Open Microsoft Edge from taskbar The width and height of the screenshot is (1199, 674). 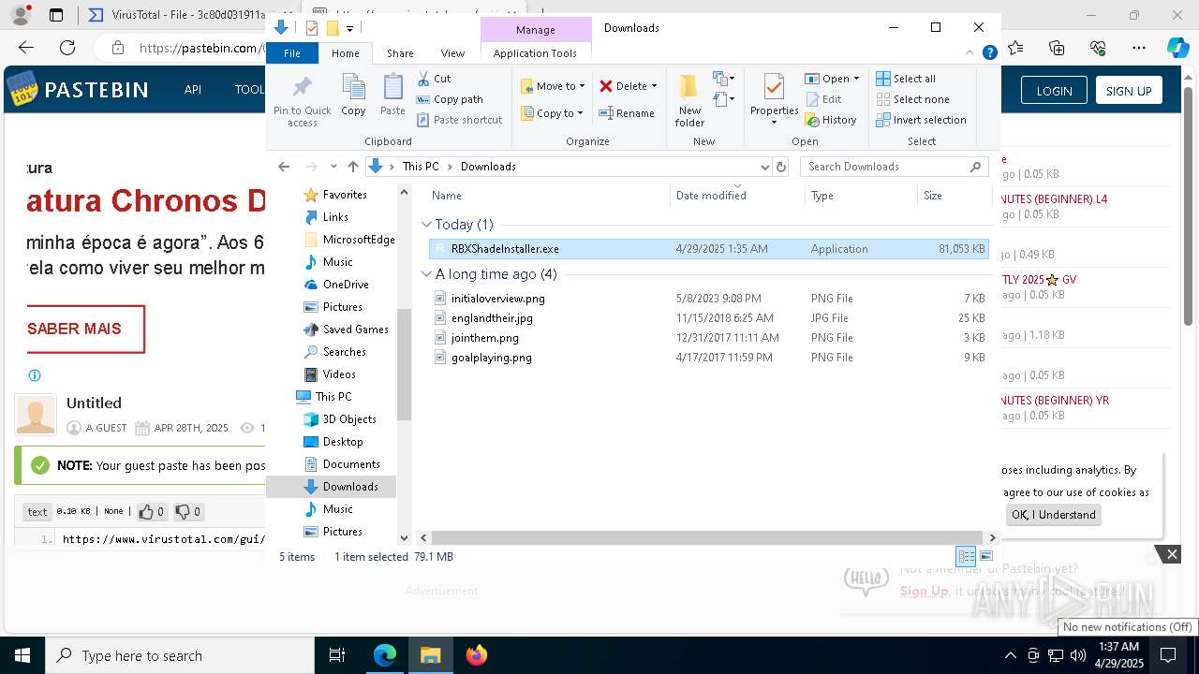pyautogui.click(x=385, y=655)
